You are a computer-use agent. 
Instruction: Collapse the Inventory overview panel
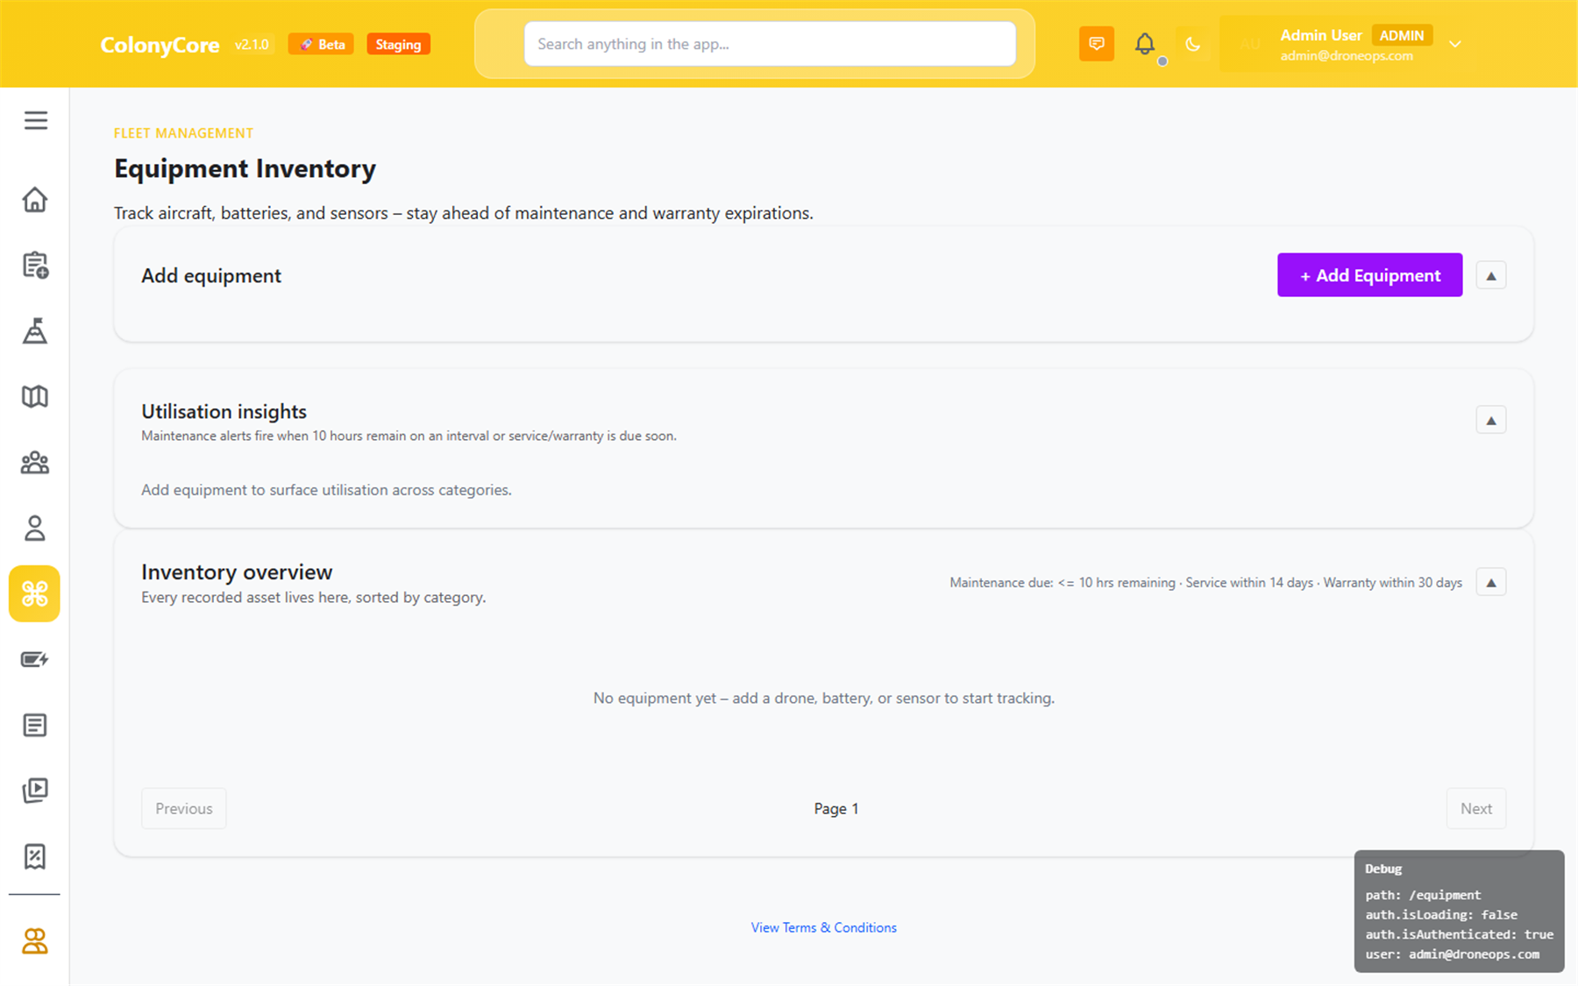pos(1490,583)
